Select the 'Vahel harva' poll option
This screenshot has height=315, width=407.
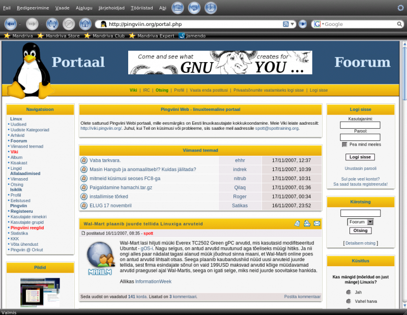click(348, 301)
